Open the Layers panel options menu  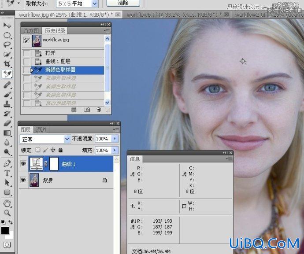tap(116, 129)
